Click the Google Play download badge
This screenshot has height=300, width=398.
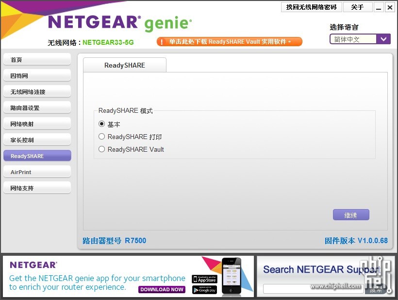205,290
